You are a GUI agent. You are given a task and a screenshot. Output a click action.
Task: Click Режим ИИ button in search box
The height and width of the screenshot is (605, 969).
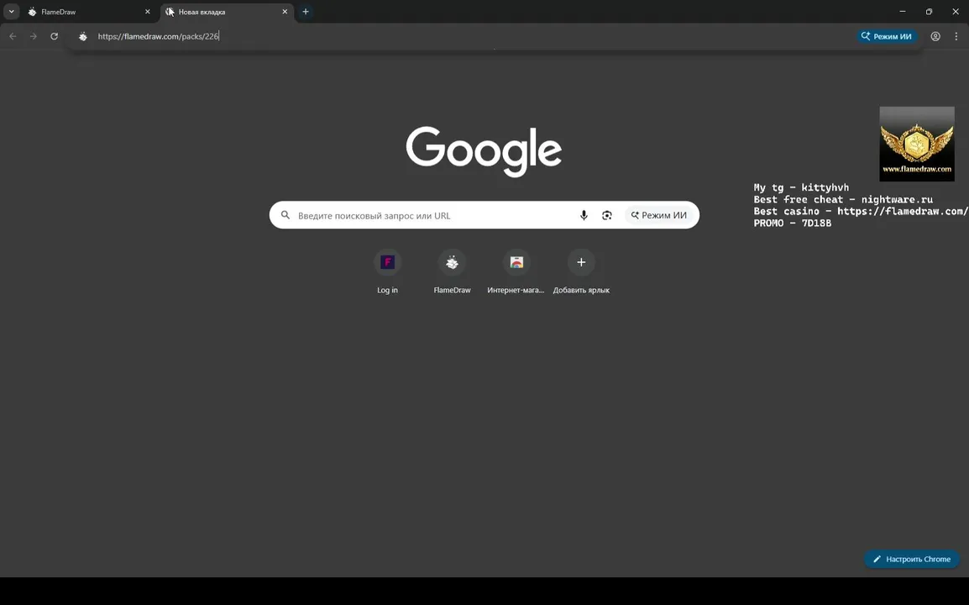[659, 215]
